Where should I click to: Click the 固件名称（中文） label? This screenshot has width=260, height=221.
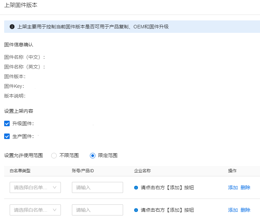24,57
